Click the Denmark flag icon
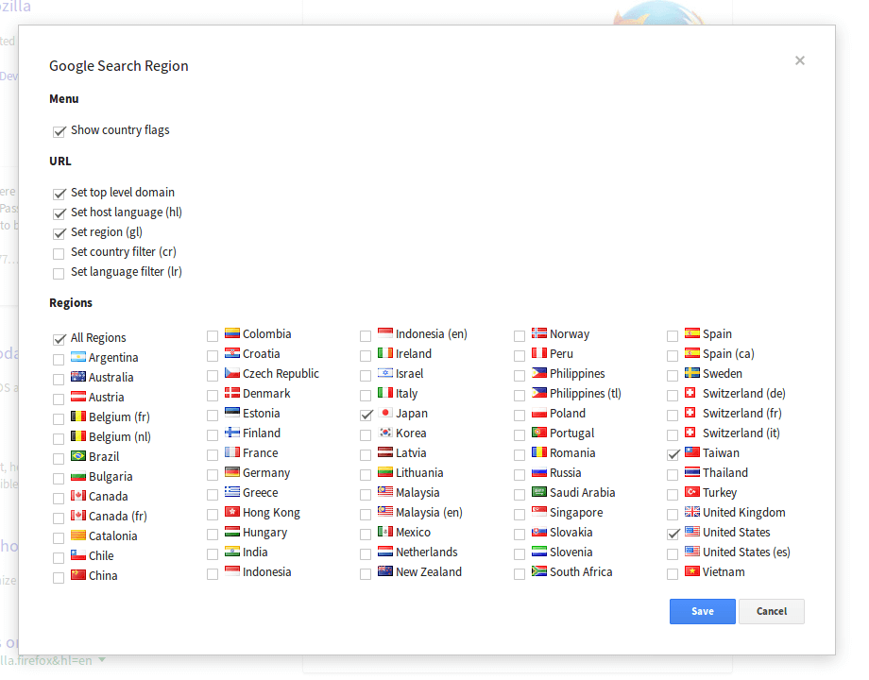 232,393
